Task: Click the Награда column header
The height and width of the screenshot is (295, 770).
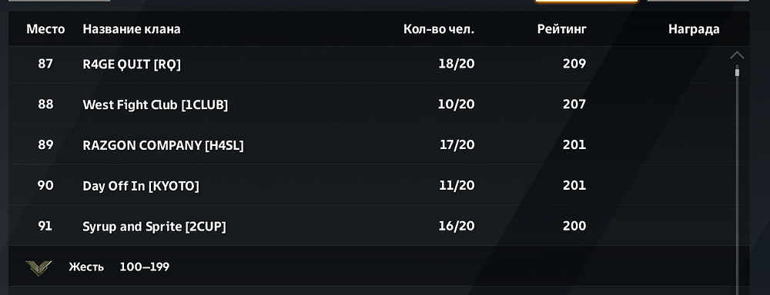Action: (x=694, y=29)
